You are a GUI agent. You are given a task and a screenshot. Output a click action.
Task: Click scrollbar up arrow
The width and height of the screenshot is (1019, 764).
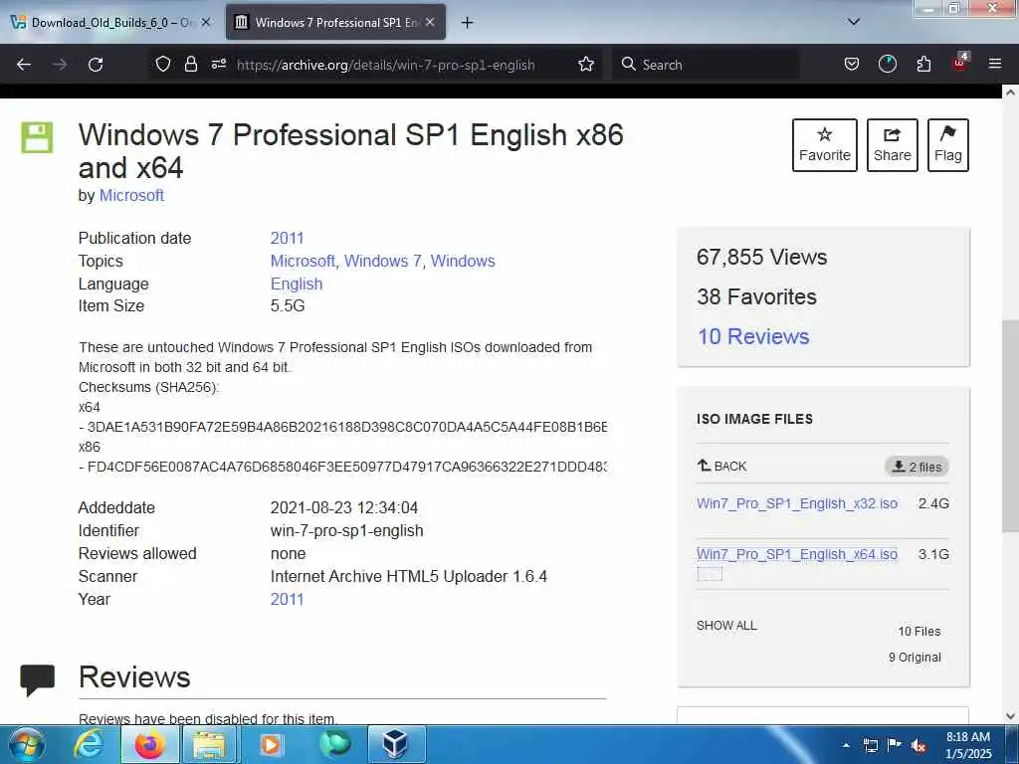[x=1010, y=93]
